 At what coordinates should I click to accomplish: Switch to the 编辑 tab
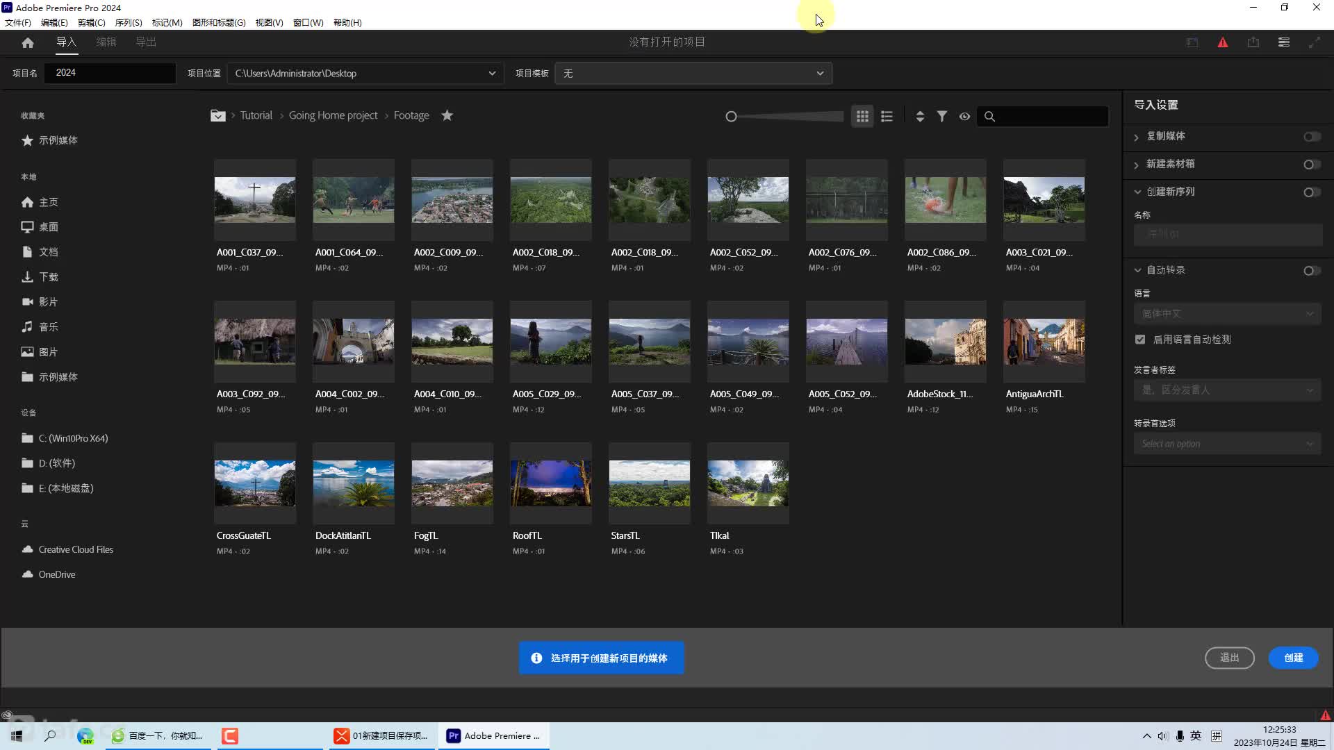pyautogui.click(x=106, y=42)
